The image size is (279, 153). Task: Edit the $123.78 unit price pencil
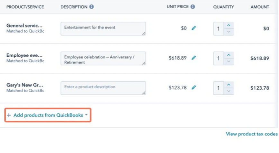[194, 87]
